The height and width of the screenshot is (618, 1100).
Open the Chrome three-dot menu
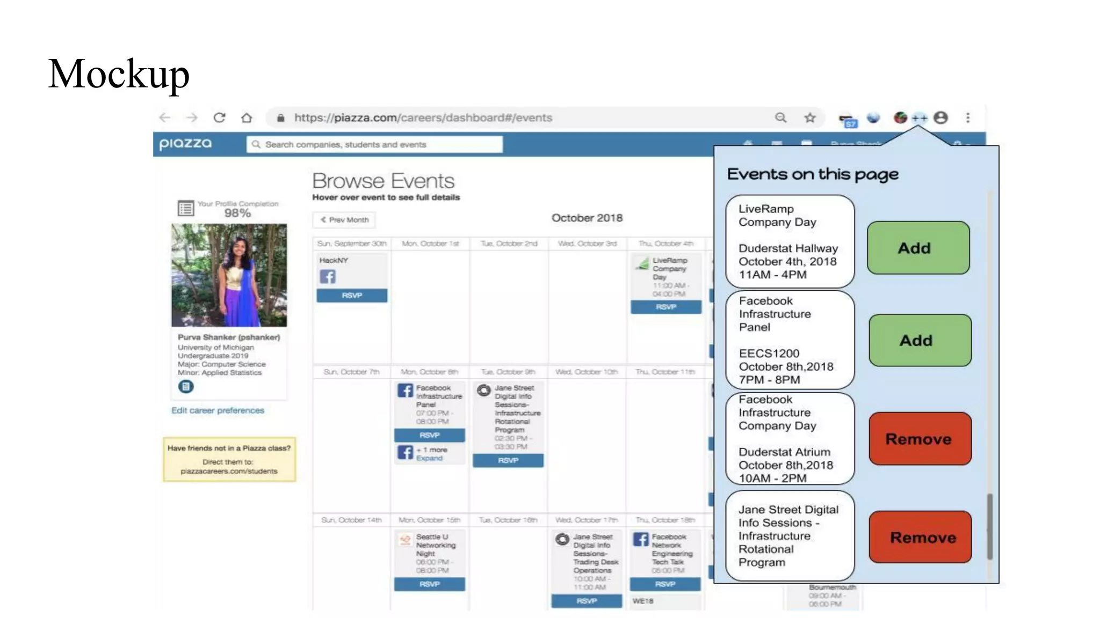pos(968,117)
